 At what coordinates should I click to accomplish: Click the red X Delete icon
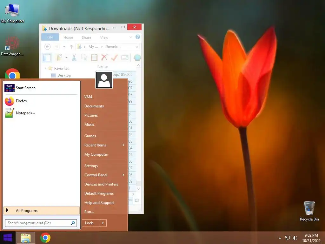tap(104, 57)
